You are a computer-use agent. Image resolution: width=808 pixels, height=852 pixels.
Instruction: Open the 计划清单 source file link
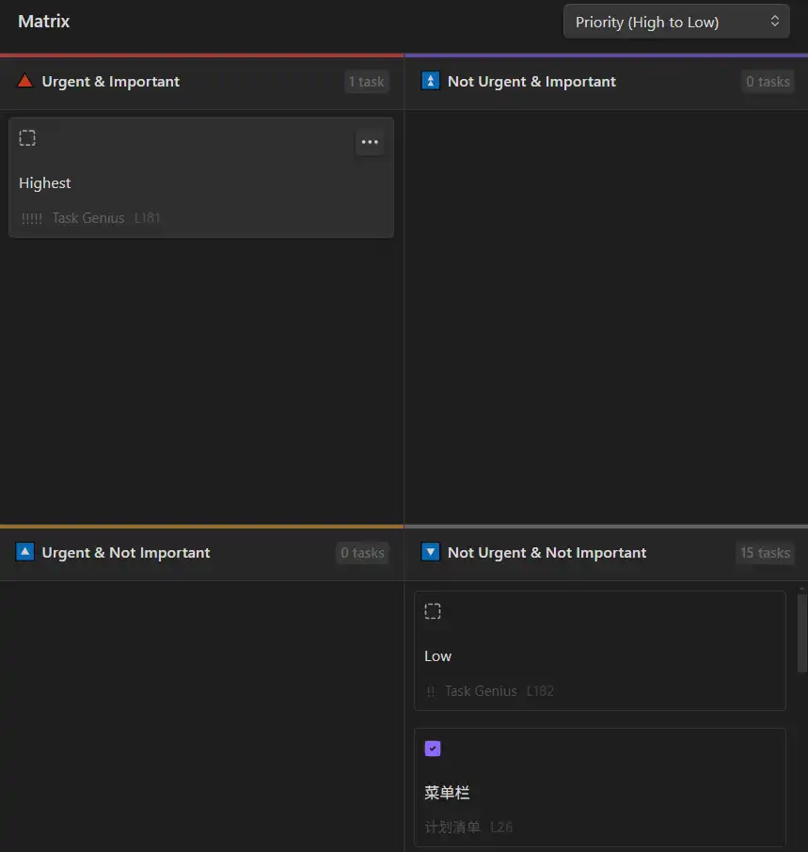pos(452,828)
